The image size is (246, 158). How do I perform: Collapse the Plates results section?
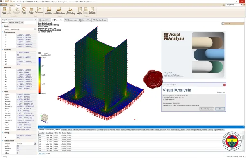2,92
